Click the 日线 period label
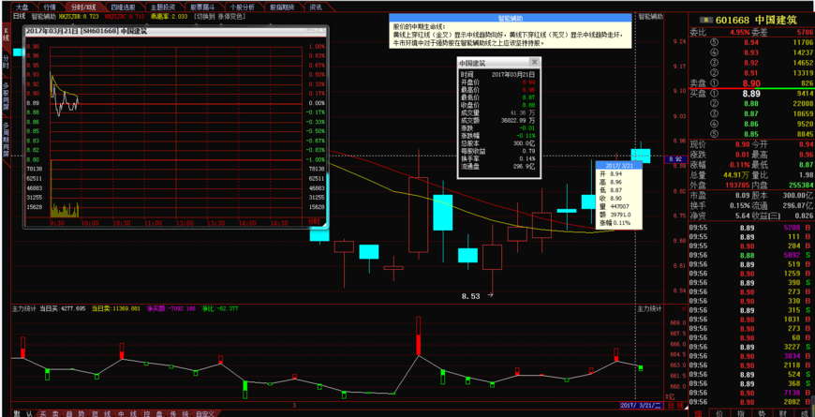This screenshot has height=417, width=815. click(x=19, y=16)
